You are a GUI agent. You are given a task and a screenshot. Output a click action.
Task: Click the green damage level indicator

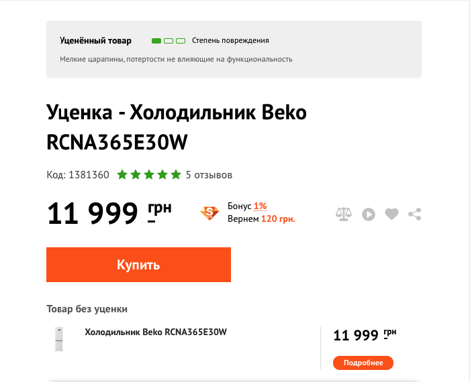coord(169,41)
